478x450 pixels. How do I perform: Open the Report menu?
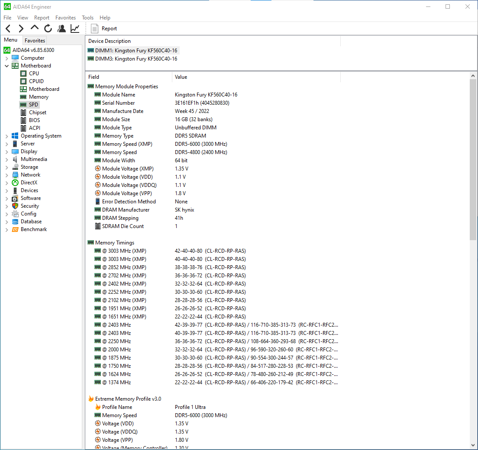pyautogui.click(x=42, y=18)
